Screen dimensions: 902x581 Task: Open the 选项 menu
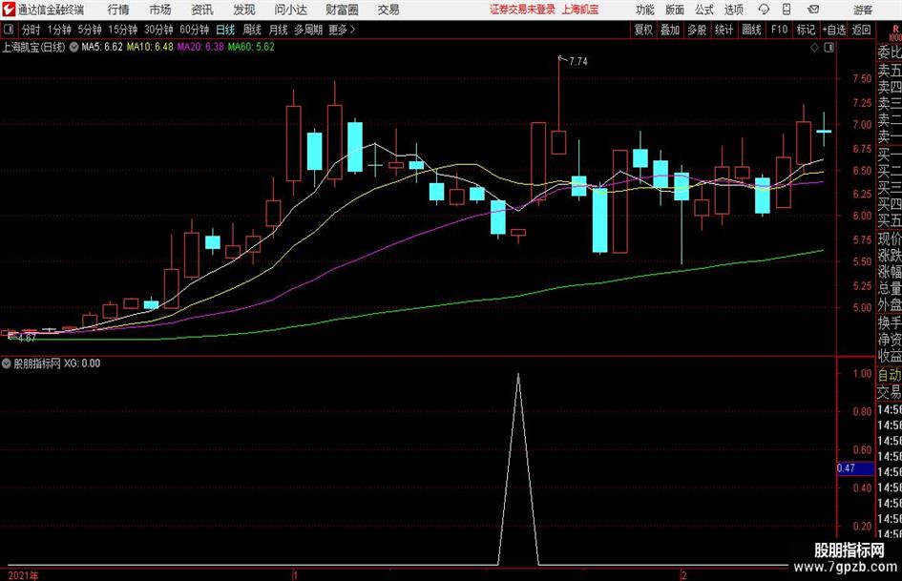pyautogui.click(x=733, y=10)
